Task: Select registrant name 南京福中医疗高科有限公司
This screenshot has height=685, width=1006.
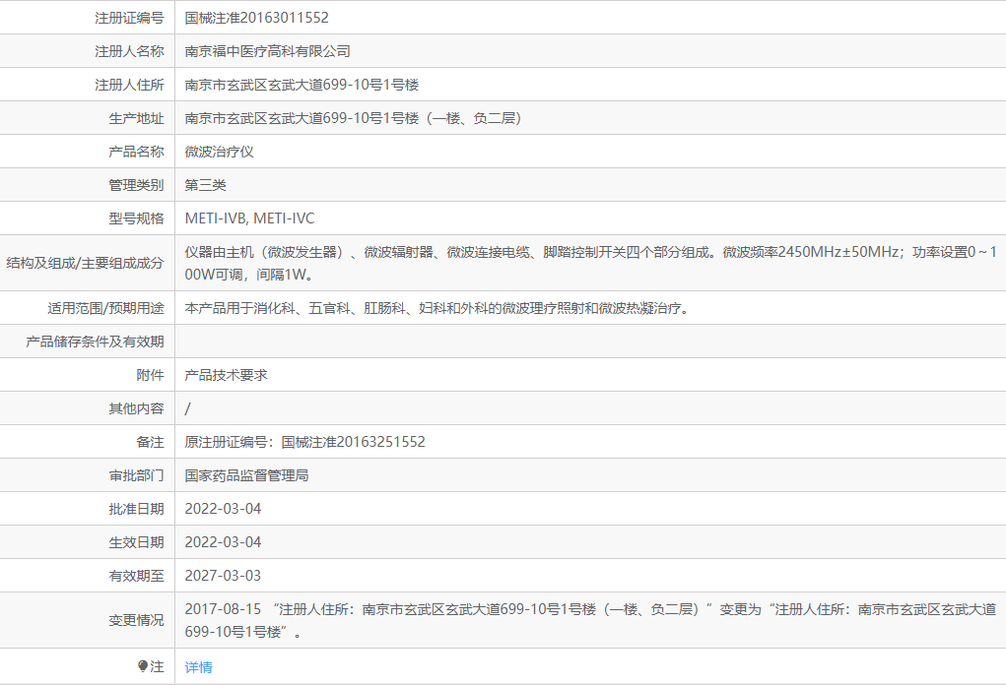Action: tap(268, 51)
